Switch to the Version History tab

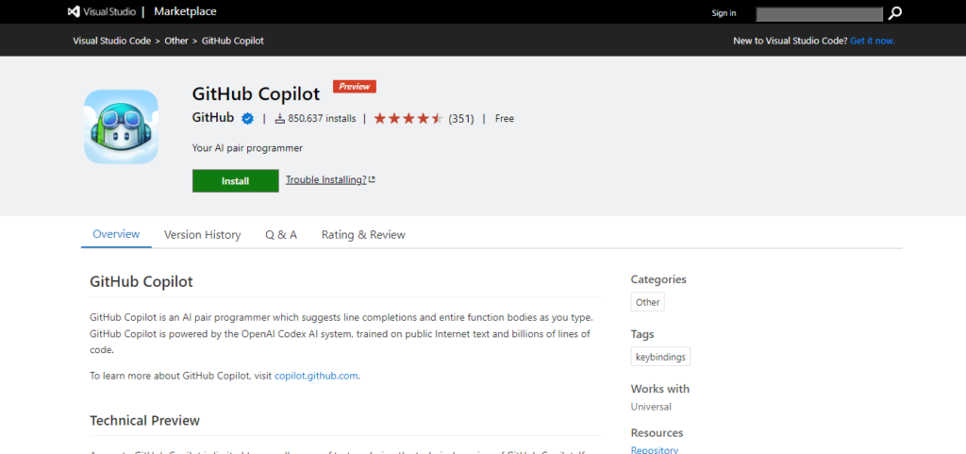click(x=202, y=235)
